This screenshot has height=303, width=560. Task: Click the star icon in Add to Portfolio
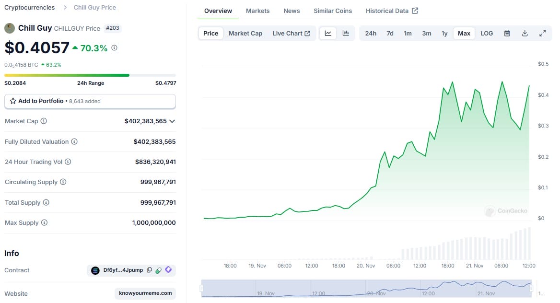click(x=13, y=101)
